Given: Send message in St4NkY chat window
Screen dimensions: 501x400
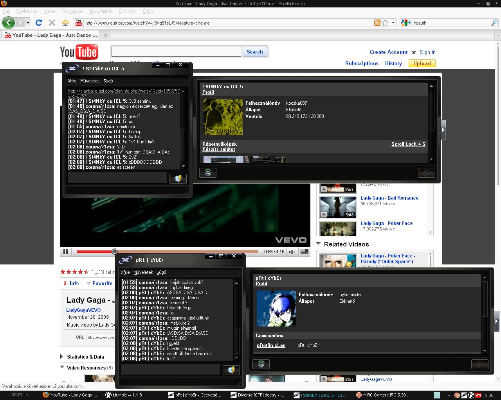Looking at the screenshot, I should (x=178, y=179).
